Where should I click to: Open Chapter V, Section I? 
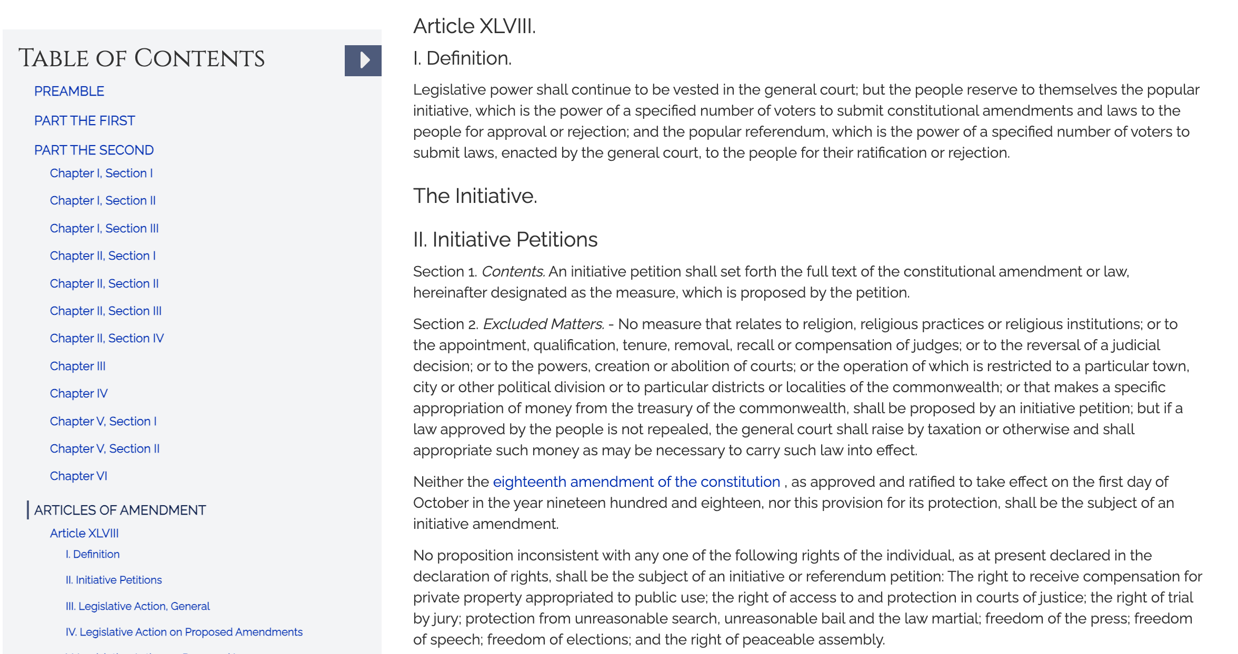pos(103,421)
